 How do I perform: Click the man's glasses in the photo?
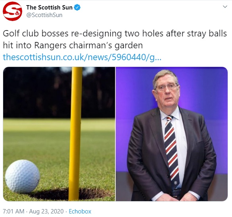pyautogui.click(x=167, y=87)
